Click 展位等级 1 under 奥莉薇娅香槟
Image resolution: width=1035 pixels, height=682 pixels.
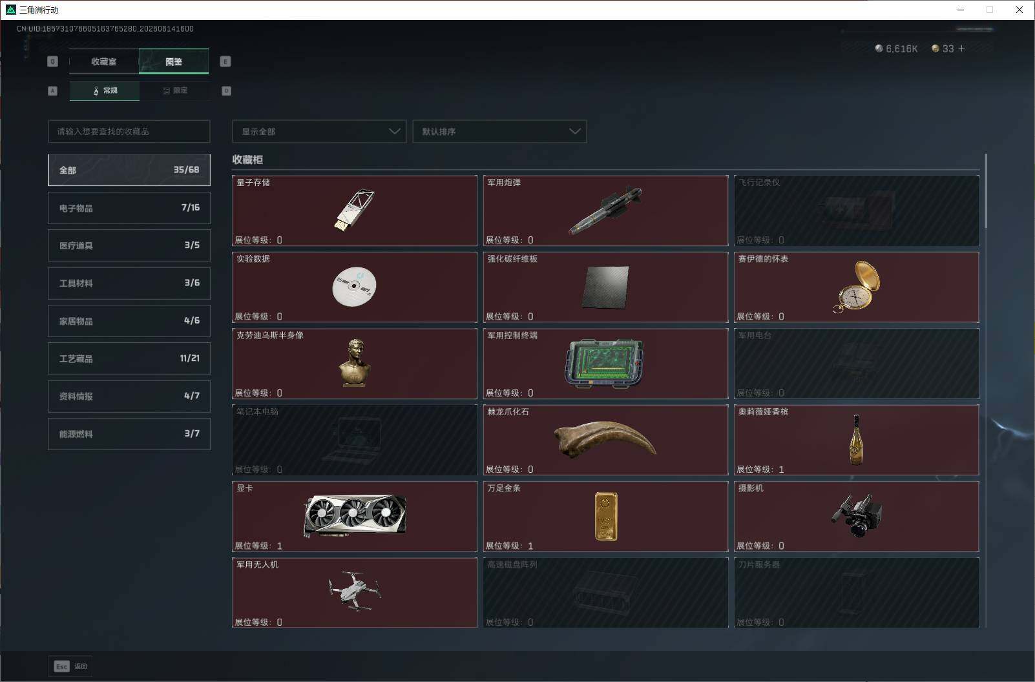click(x=760, y=470)
